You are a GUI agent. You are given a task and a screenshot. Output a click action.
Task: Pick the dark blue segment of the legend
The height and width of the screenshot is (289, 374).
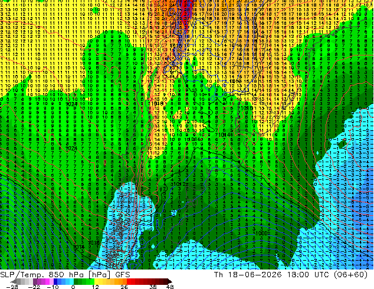(x=55, y=281)
